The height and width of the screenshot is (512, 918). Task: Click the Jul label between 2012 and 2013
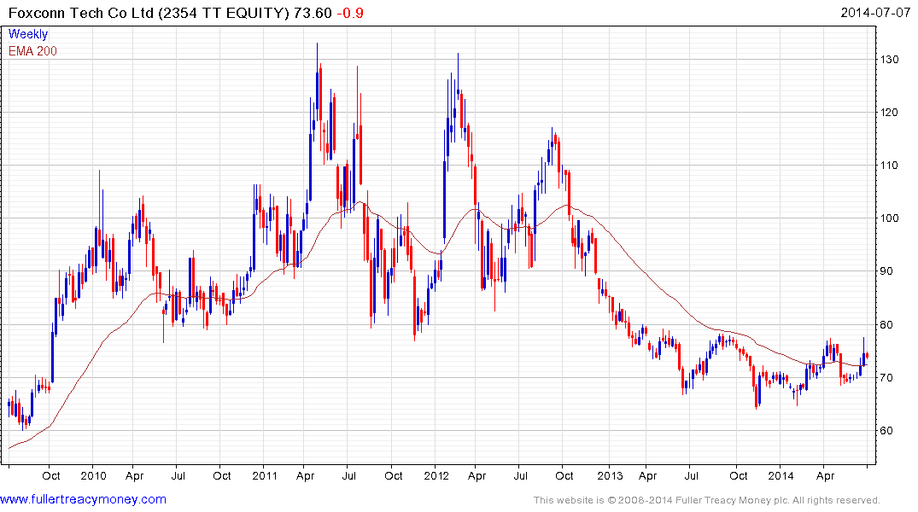[x=520, y=475]
